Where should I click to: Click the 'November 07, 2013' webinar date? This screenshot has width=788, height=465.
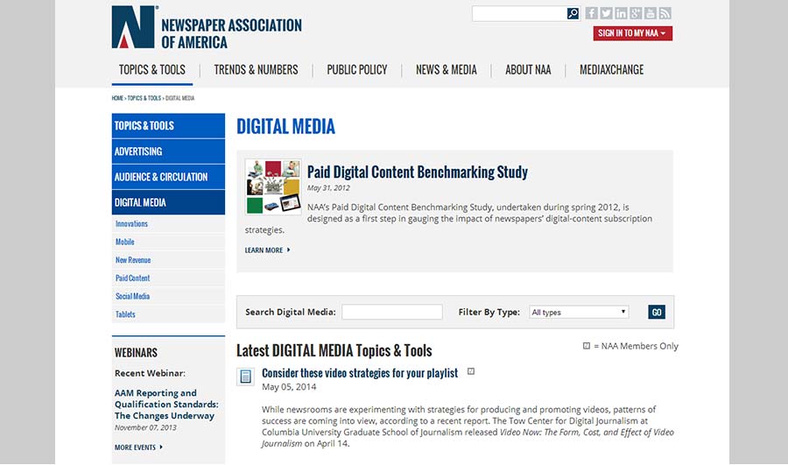(x=145, y=428)
